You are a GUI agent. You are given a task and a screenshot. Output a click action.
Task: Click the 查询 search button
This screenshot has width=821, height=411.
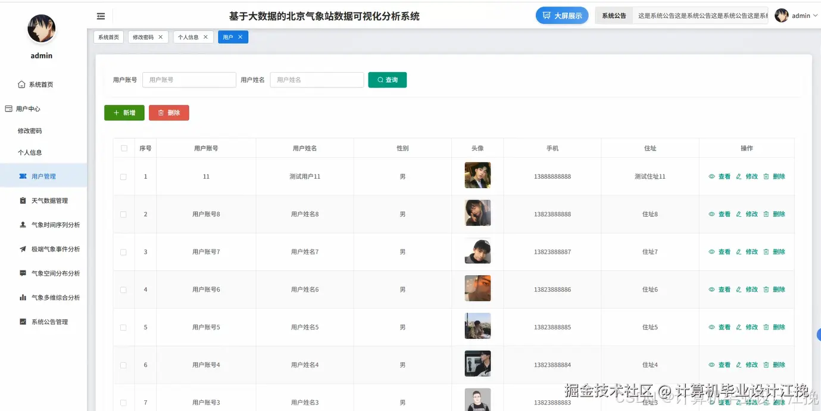pyautogui.click(x=387, y=79)
